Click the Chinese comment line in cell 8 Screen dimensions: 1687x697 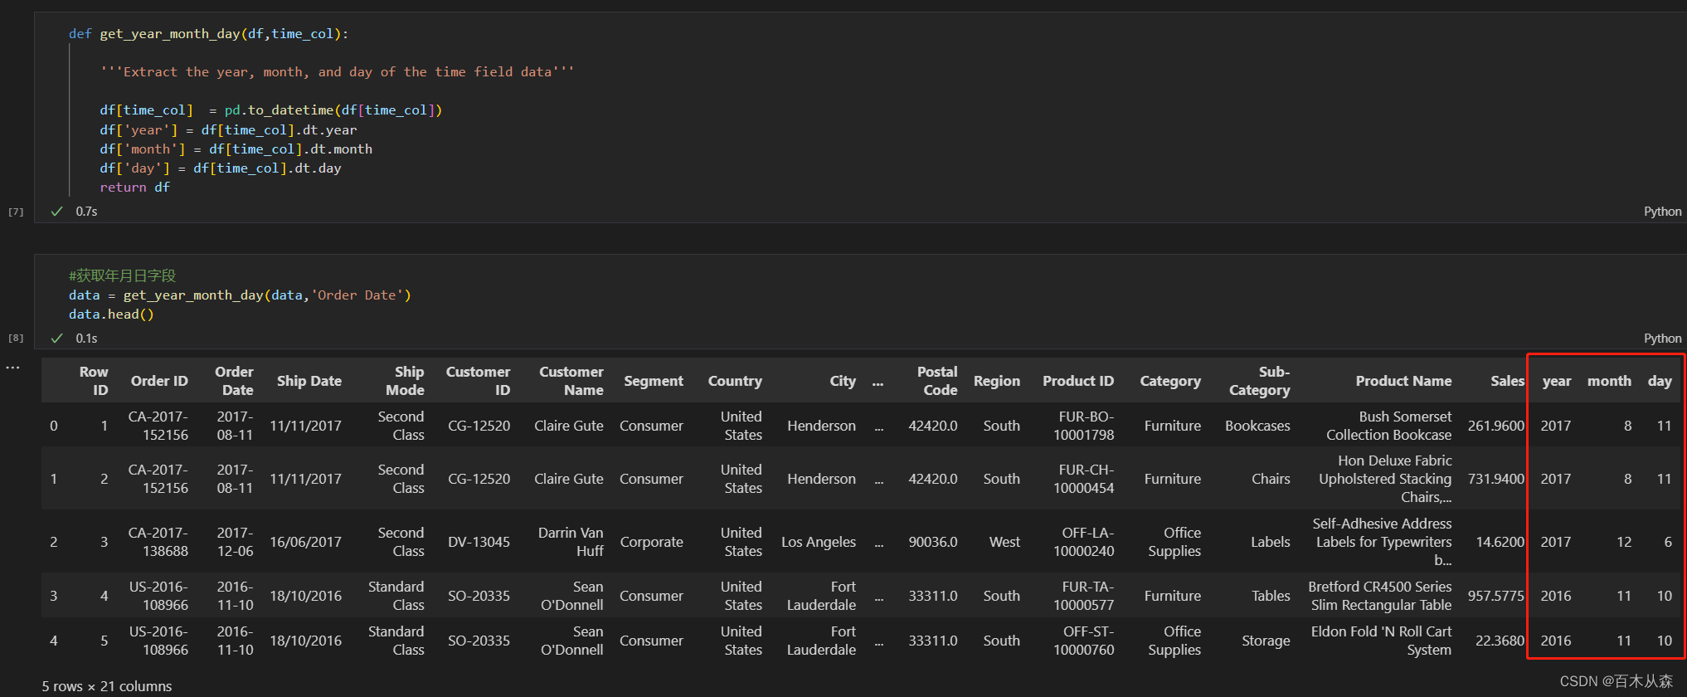[122, 275]
